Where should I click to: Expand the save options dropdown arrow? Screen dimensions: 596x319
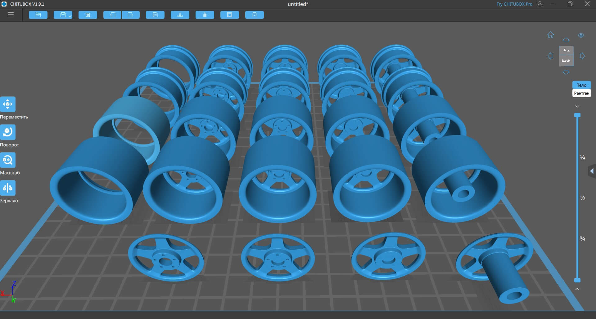[x=70, y=16]
